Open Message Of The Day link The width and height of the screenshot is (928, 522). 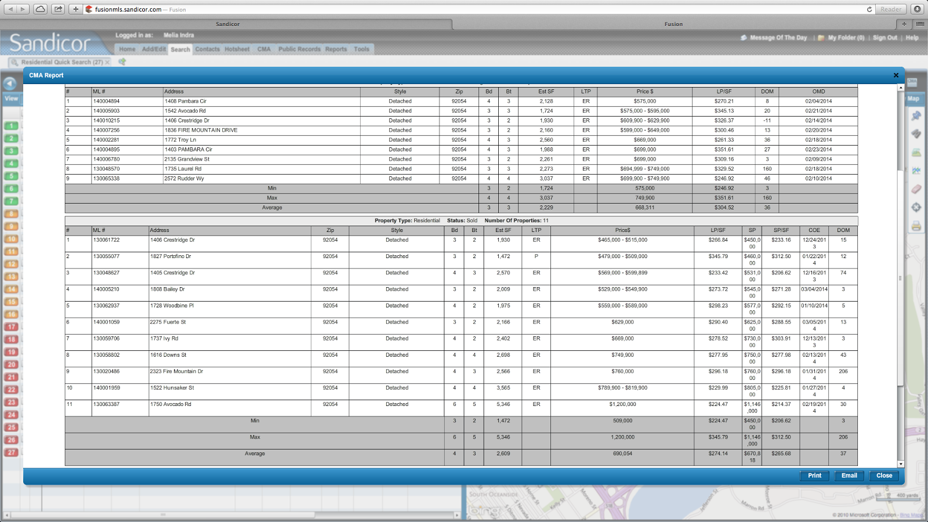click(x=778, y=38)
